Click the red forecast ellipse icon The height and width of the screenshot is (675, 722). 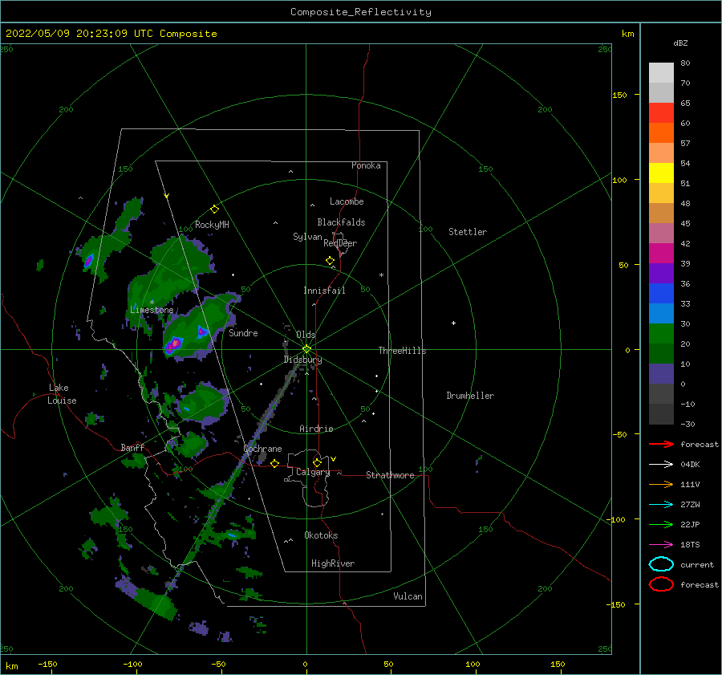click(661, 584)
